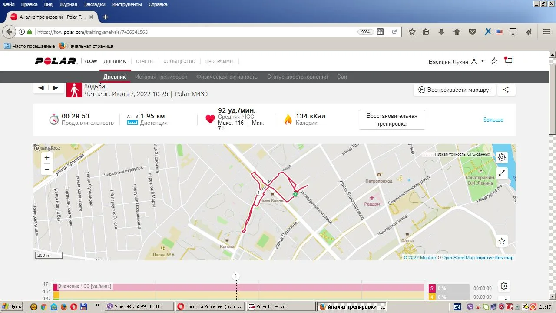This screenshot has width=556, height=313.
Task: Click the share icon next to route playback
Action: [506, 90]
